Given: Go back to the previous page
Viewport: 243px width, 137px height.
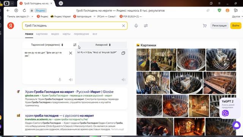Looking at the screenshot, I should 8,11.
